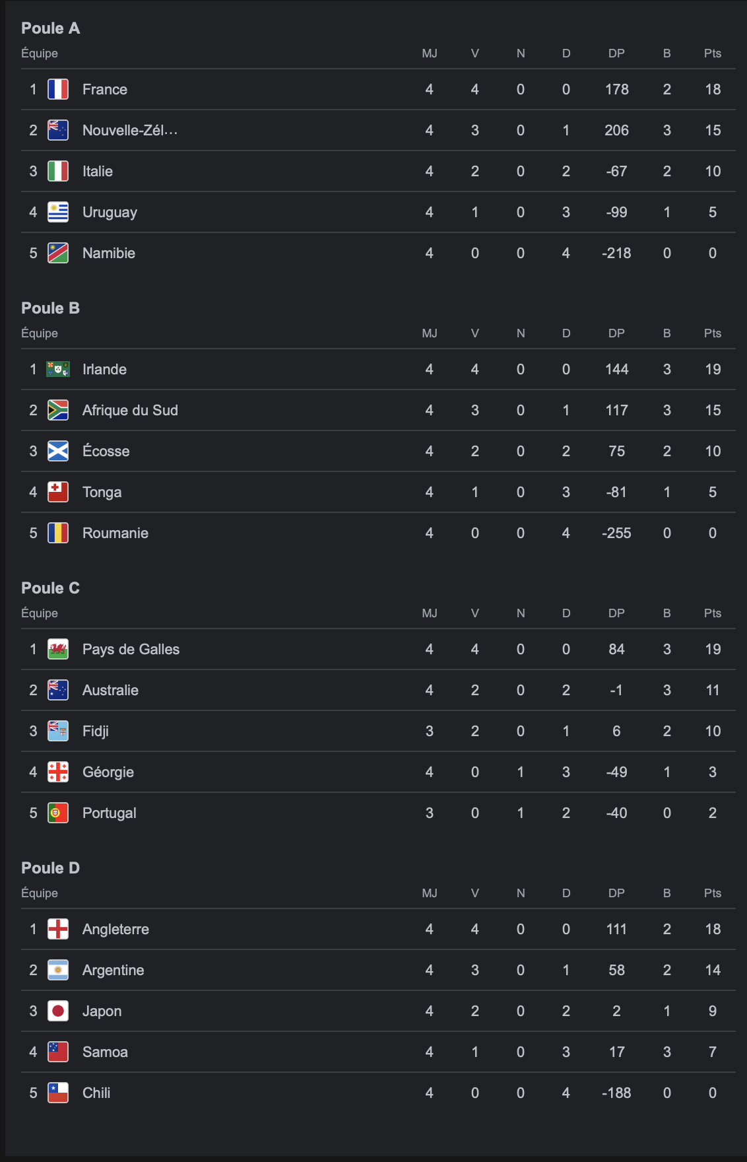Click the Poule D heading
Image resolution: width=747 pixels, height=1162 pixels.
[51, 868]
